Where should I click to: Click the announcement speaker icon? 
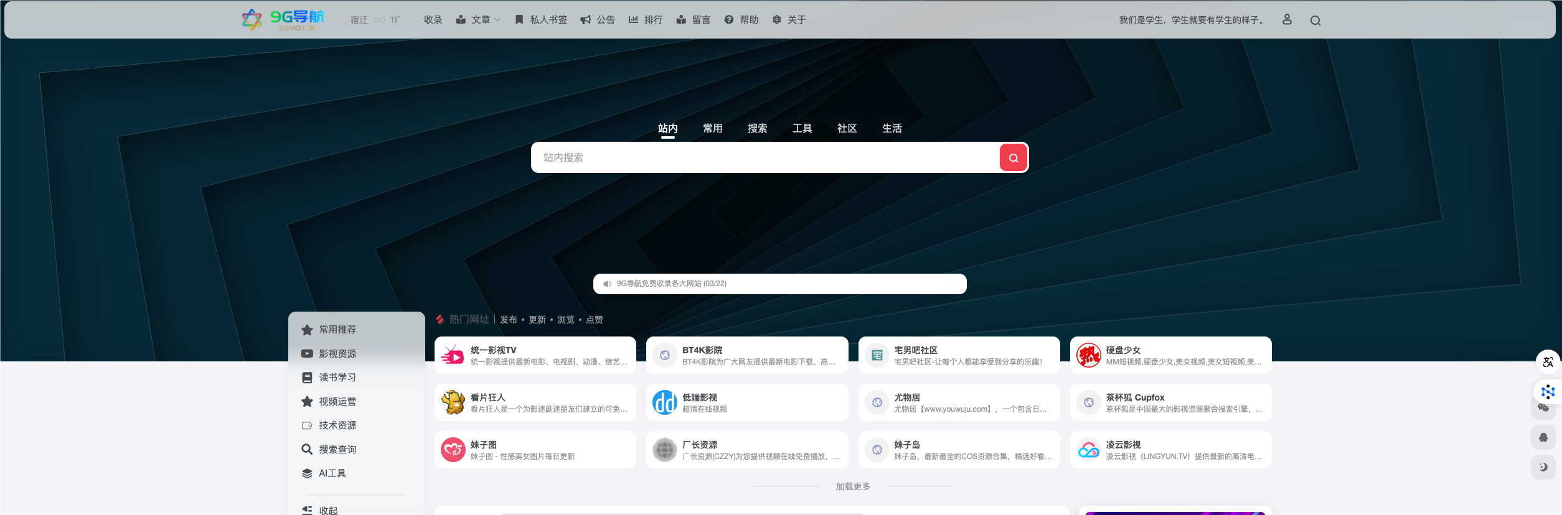coord(607,284)
